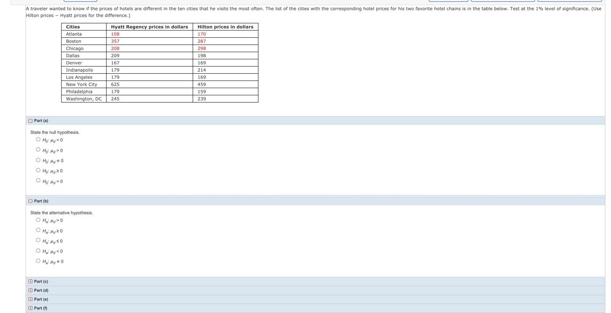Click Boston's Hyatt price 357

click(150, 41)
